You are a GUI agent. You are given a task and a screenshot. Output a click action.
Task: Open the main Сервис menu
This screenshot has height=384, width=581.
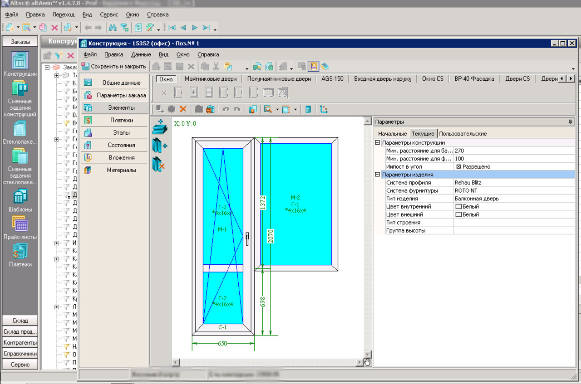point(109,15)
